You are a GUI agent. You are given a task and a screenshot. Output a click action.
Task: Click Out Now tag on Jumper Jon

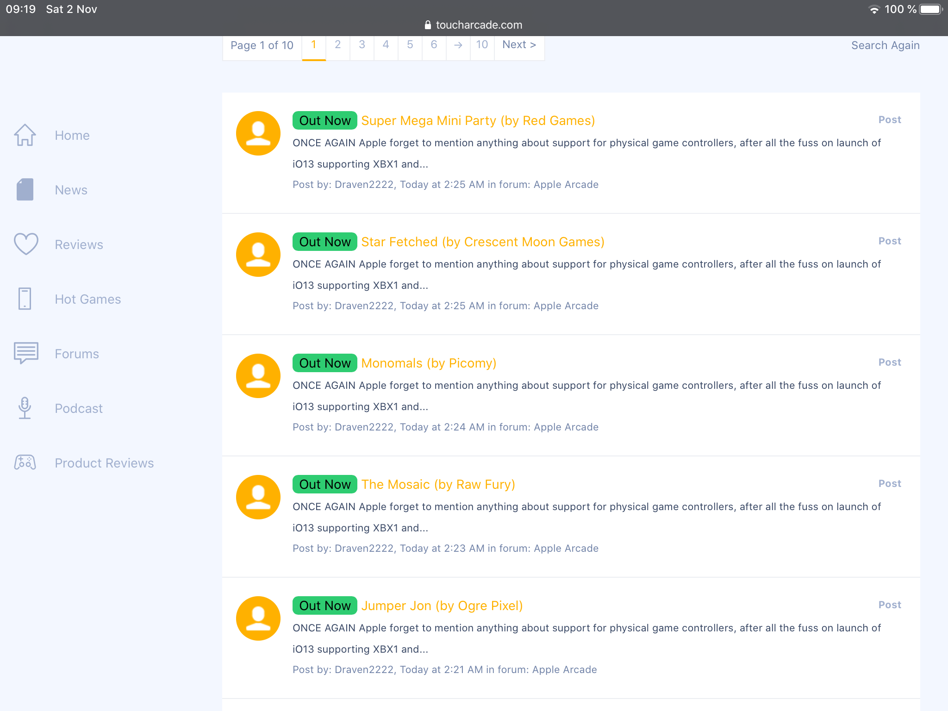[x=325, y=605]
